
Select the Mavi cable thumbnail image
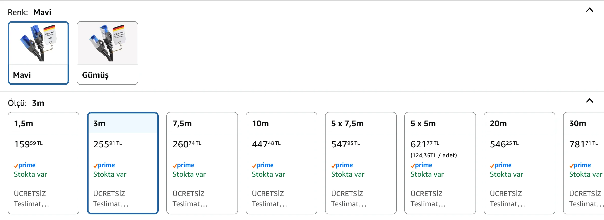pos(38,43)
